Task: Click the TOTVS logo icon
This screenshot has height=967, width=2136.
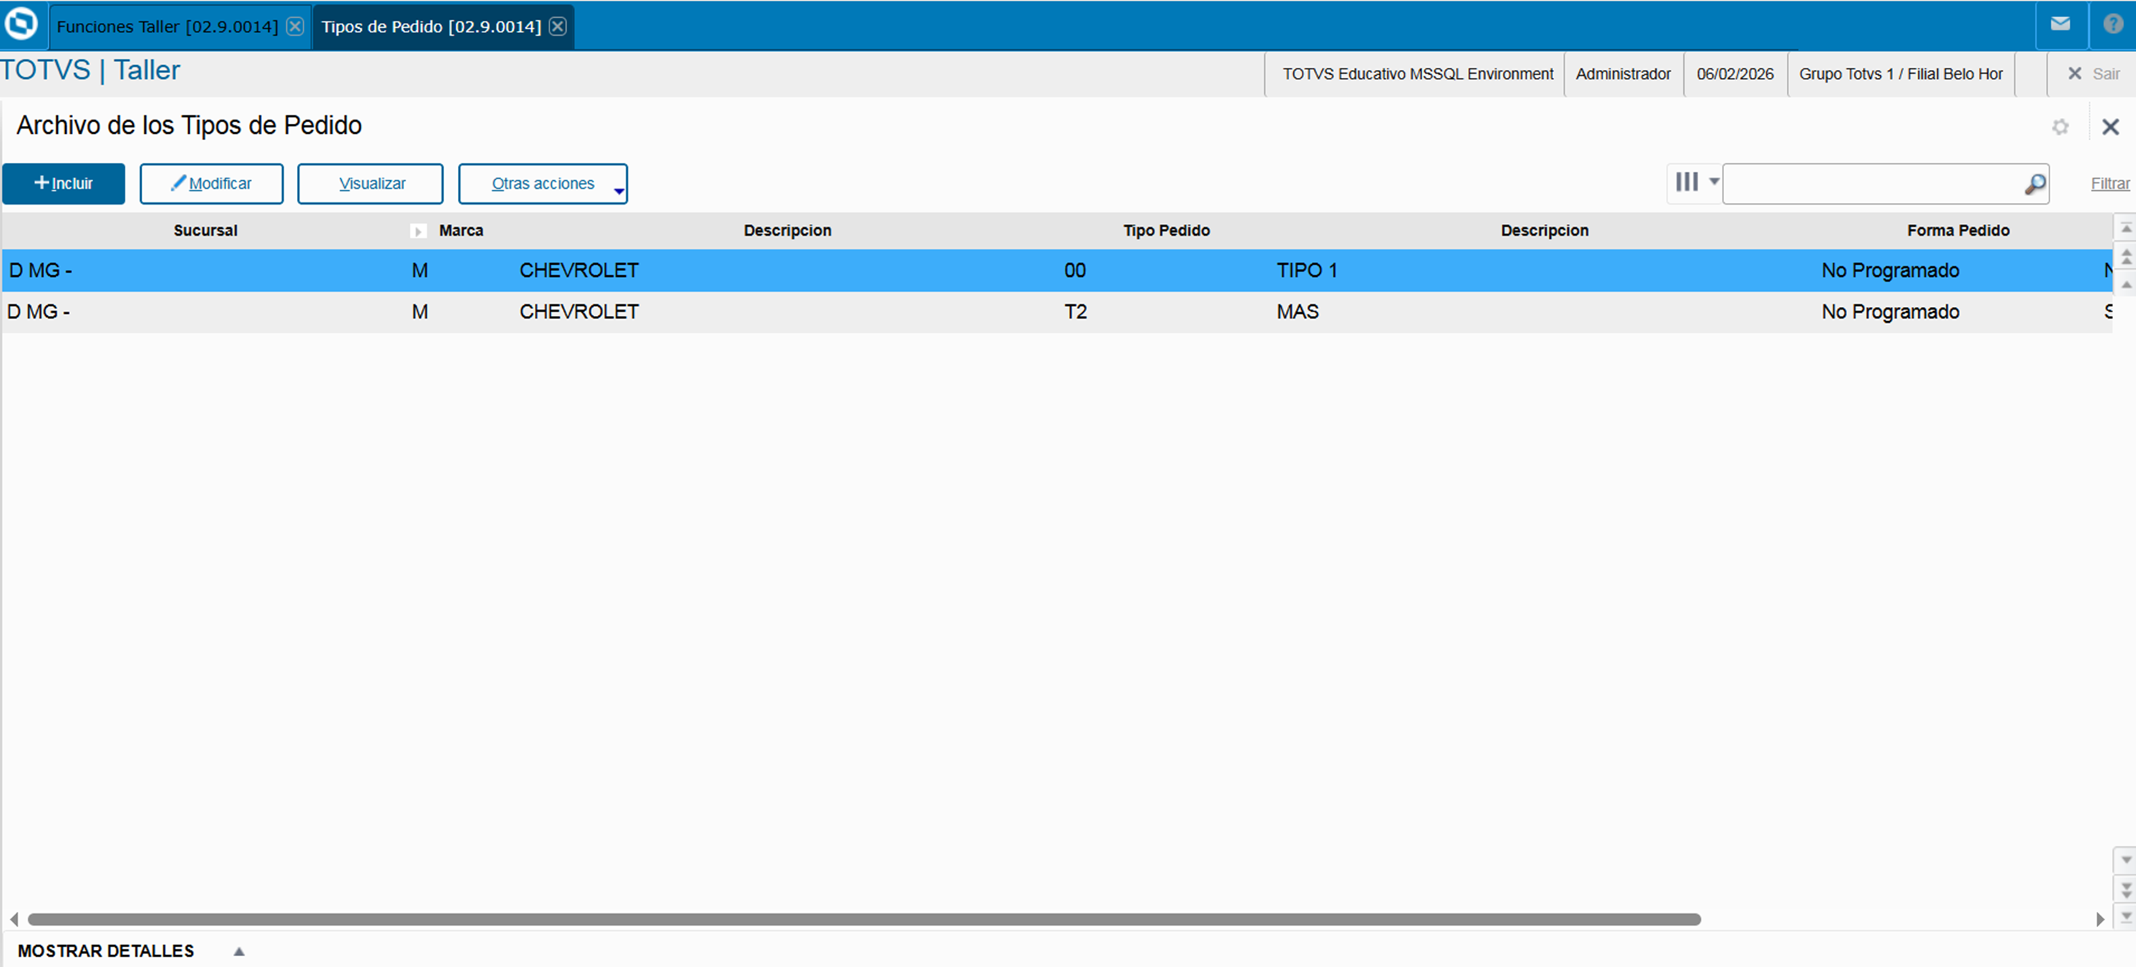Action: click(21, 23)
